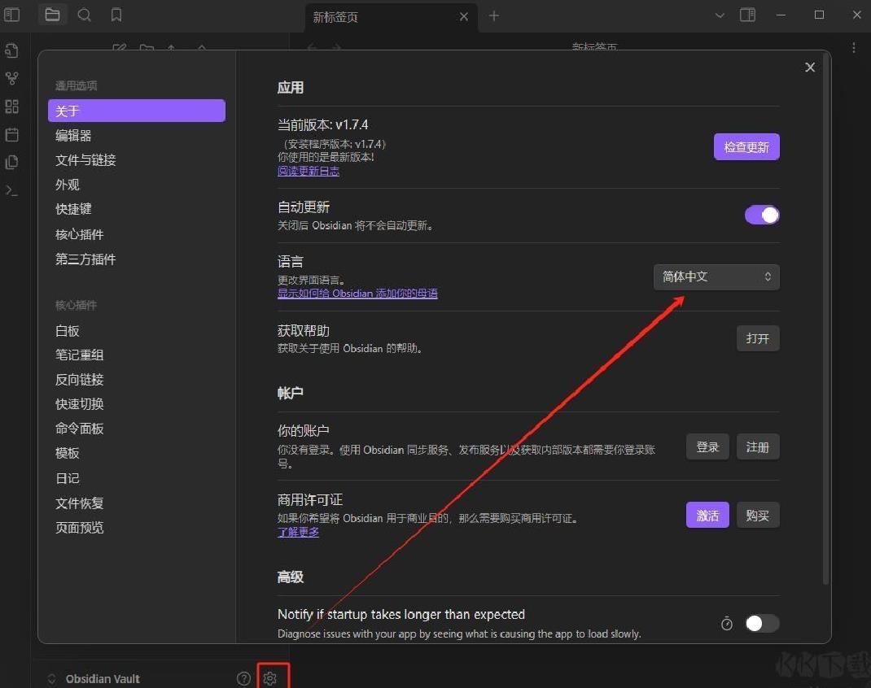Select 第三方插件 settings section
This screenshot has height=688, width=871.
(x=137, y=259)
